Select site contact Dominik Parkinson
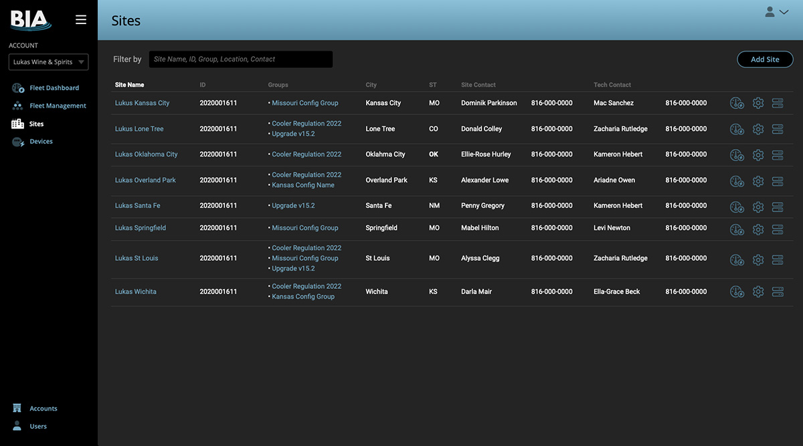This screenshot has width=803, height=446. (489, 103)
